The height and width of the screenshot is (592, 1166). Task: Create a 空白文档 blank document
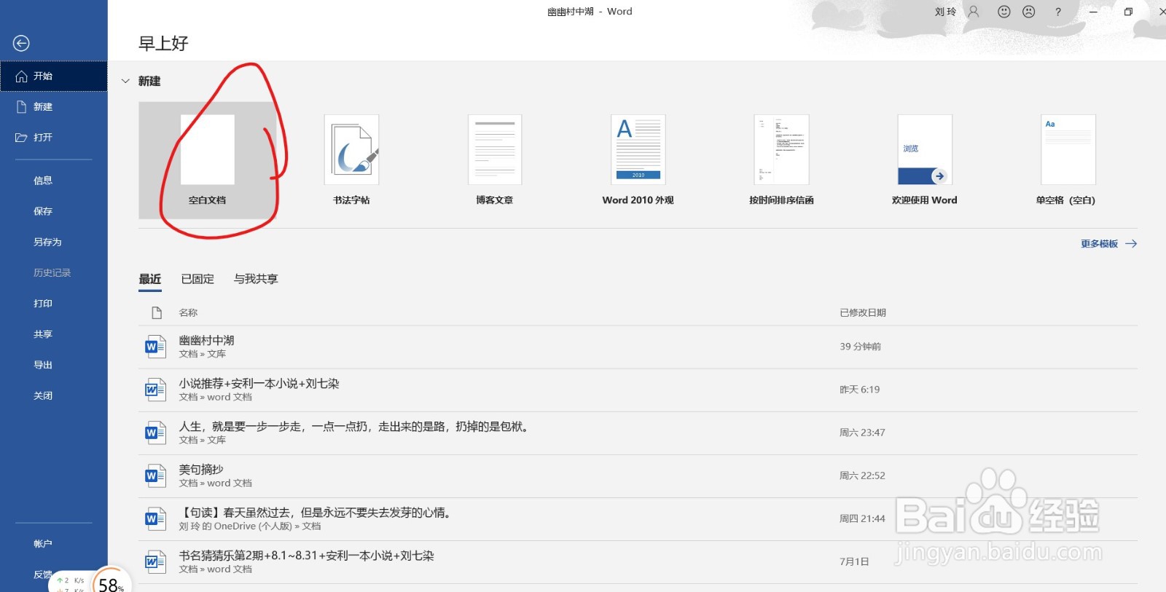[208, 160]
